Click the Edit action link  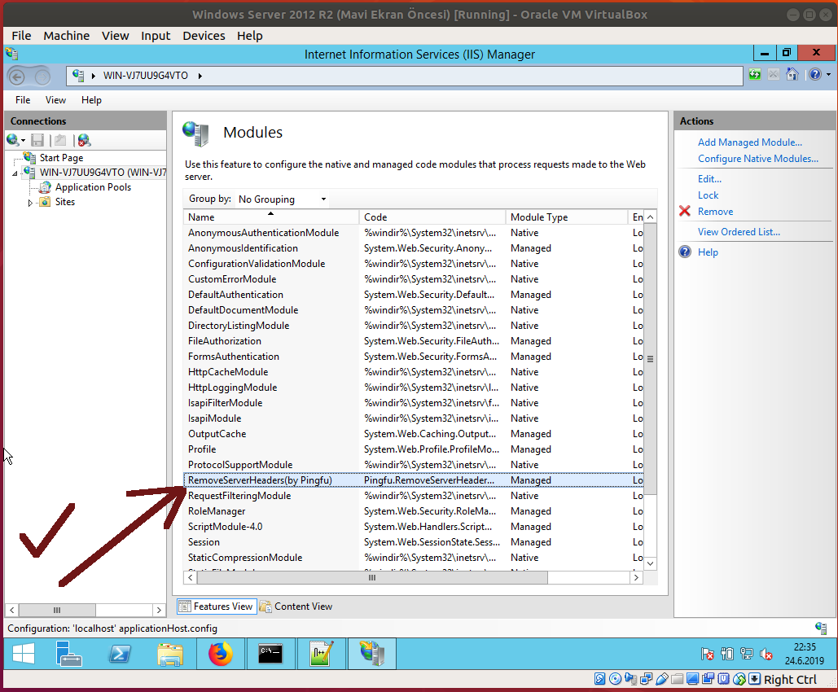pyautogui.click(x=709, y=179)
